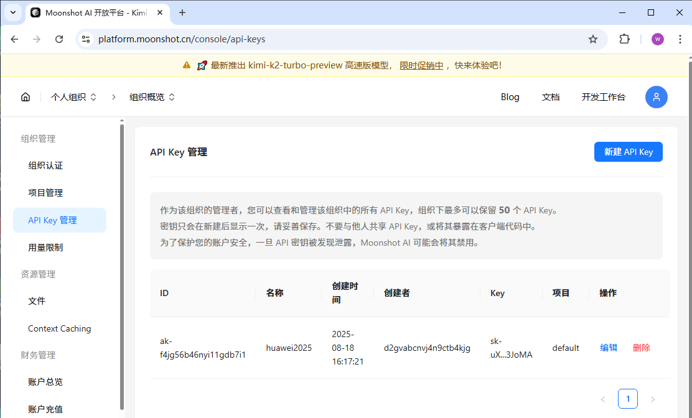Bookmark this page with the star icon
The width and height of the screenshot is (692, 418).
point(592,39)
